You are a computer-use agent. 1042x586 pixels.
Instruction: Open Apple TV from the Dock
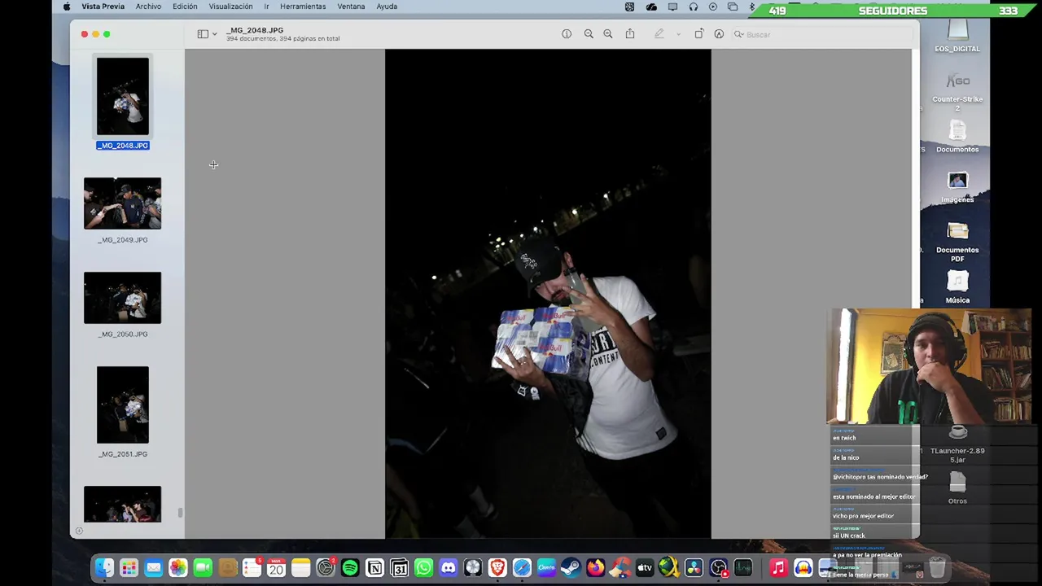click(x=645, y=568)
